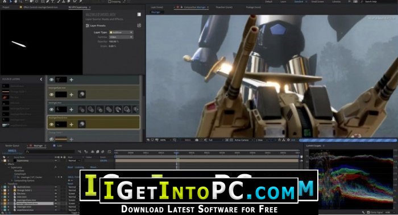Click the white document icon beside MAZINGERSWORD.MOV title

tap(139, 14)
